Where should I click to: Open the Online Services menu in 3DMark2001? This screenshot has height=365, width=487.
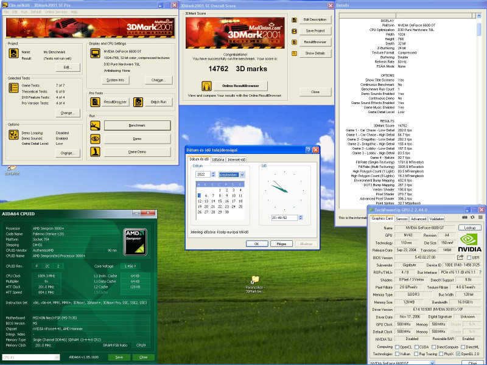[x=56, y=12]
